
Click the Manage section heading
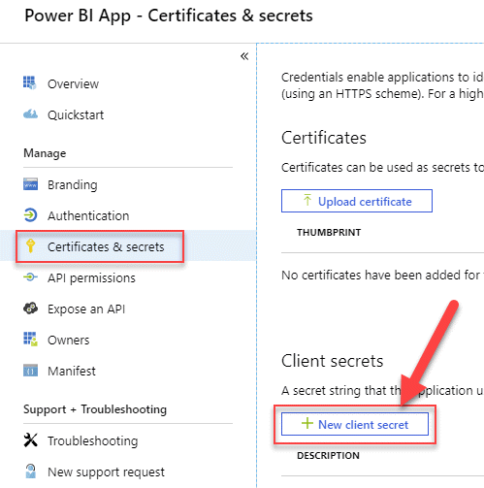pyautogui.click(x=45, y=153)
